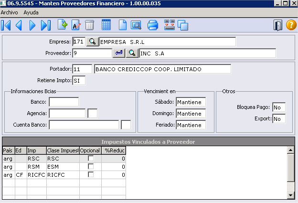Click the Retiene Impto field
298x203 pixels.
coord(79,81)
